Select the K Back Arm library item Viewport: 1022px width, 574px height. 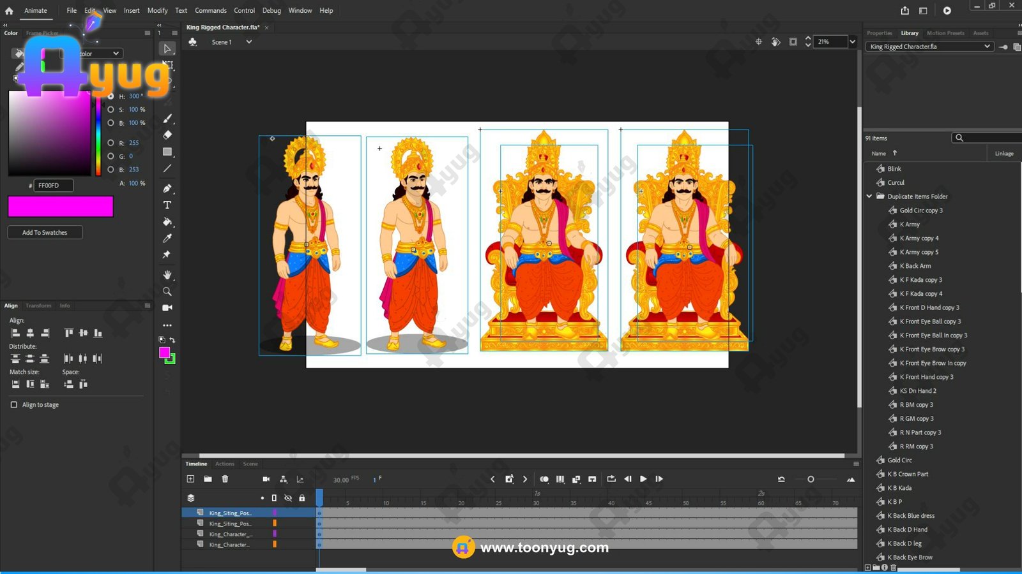pyautogui.click(x=915, y=266)
